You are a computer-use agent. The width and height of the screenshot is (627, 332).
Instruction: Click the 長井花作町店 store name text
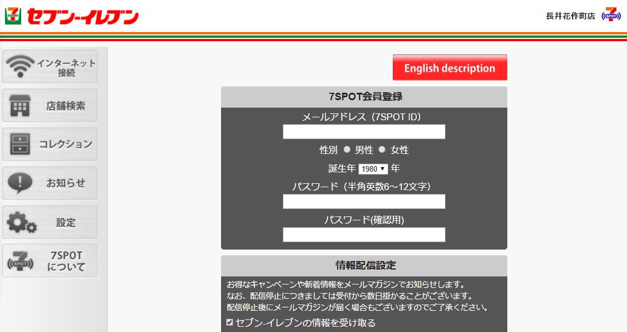click(x=570, y=16)
